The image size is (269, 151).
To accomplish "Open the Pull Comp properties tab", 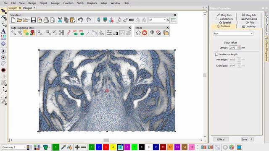I will coord(249,19).
